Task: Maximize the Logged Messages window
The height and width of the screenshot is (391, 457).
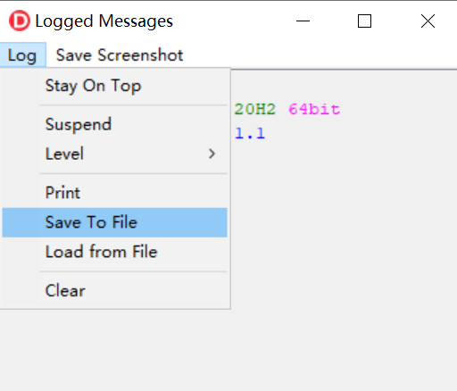Action: 364,21
